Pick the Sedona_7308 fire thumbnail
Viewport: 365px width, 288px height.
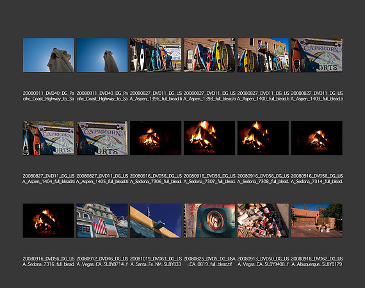click(263, 138)
